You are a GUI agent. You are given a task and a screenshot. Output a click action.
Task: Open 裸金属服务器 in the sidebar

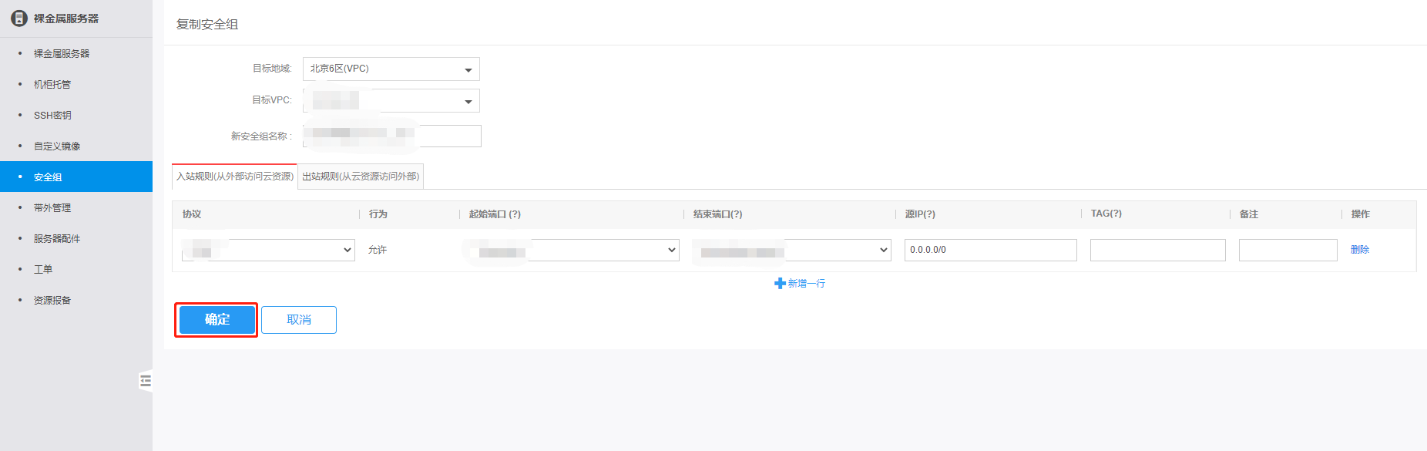62,53
